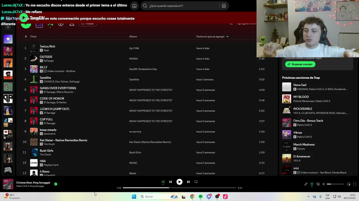This screenshot has height=201, width=359.
Task: Enter full screen view icon
Action: coord(355,184)
